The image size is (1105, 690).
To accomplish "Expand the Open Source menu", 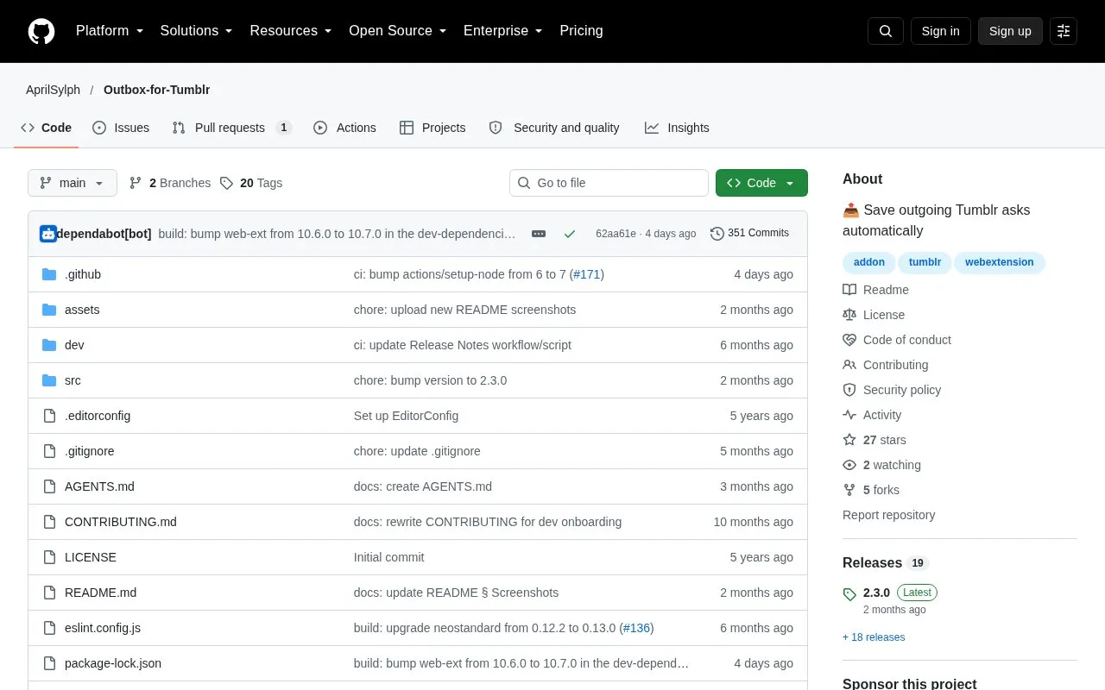I will [x=398, y=31].
